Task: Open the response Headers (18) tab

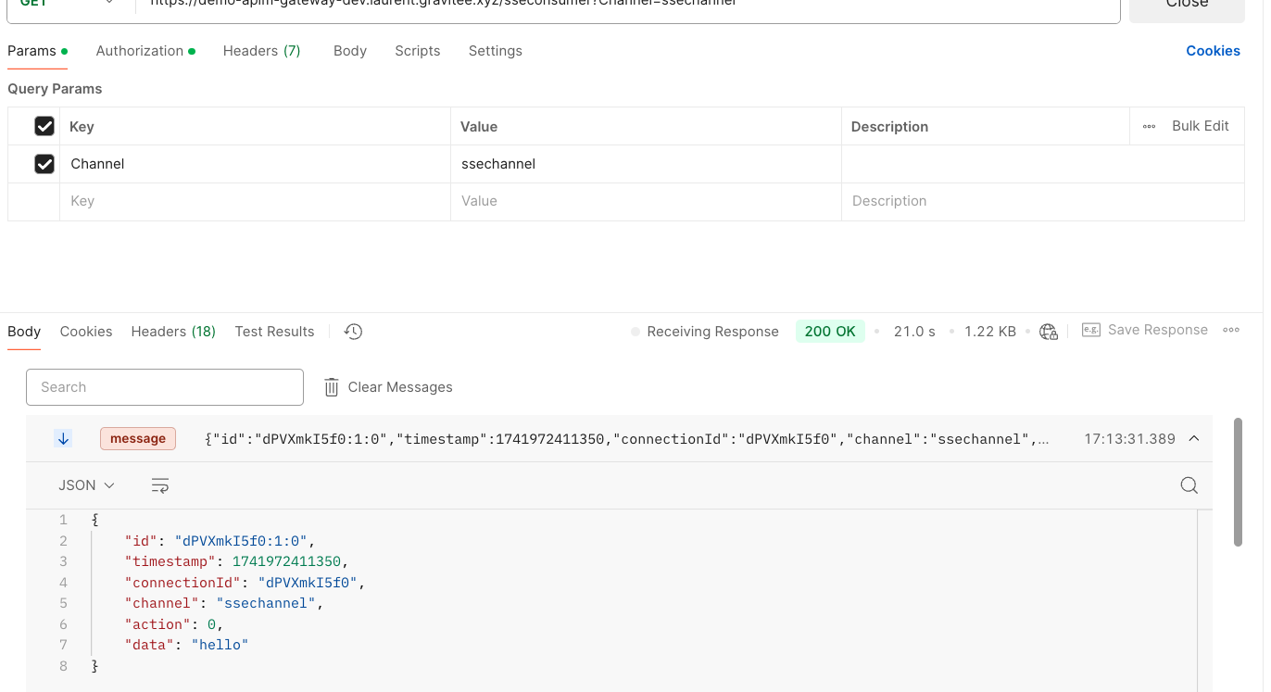Action: pyautogui.click(x=173, y=332)
